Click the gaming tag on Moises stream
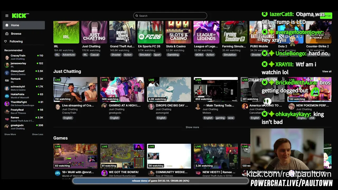The image size is (338, 190). click(x=220, y=118)
